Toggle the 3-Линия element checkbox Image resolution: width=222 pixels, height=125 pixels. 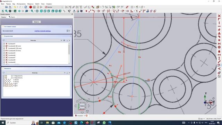(4, 80)
